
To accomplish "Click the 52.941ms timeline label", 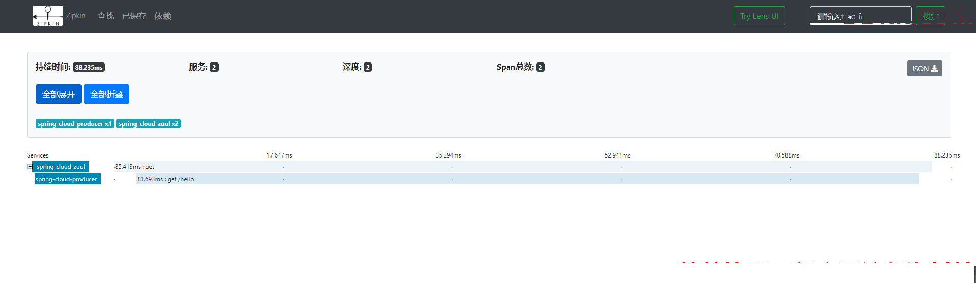I will [x=617, y=155].
